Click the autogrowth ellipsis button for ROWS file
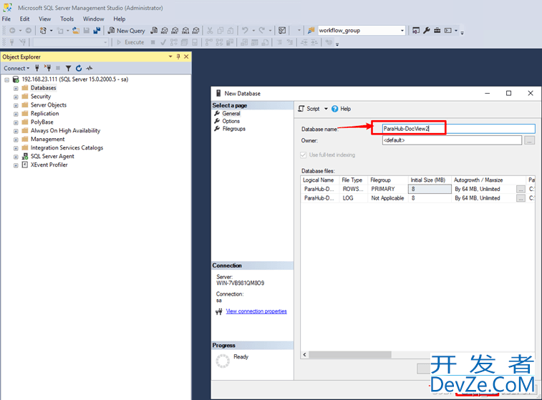The image size is (542, 400). (x=521, y=190)
